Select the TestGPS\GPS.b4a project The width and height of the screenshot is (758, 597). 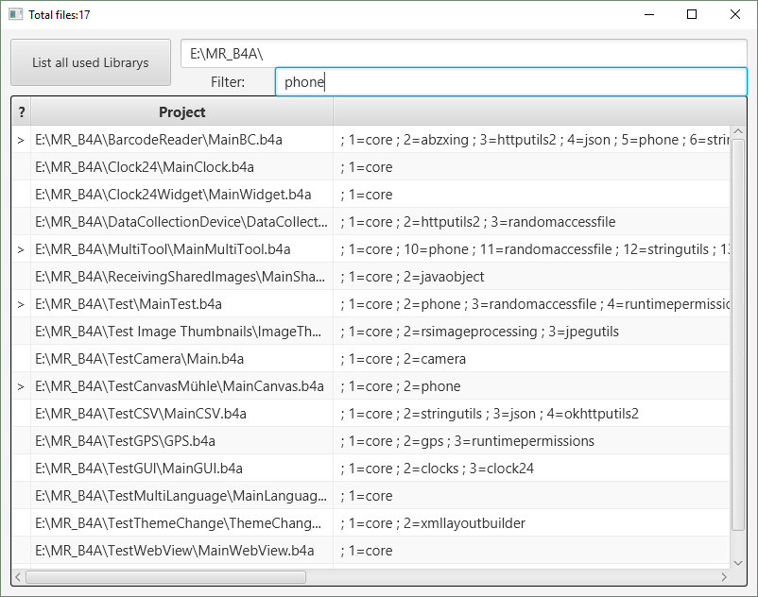point(182,441)
